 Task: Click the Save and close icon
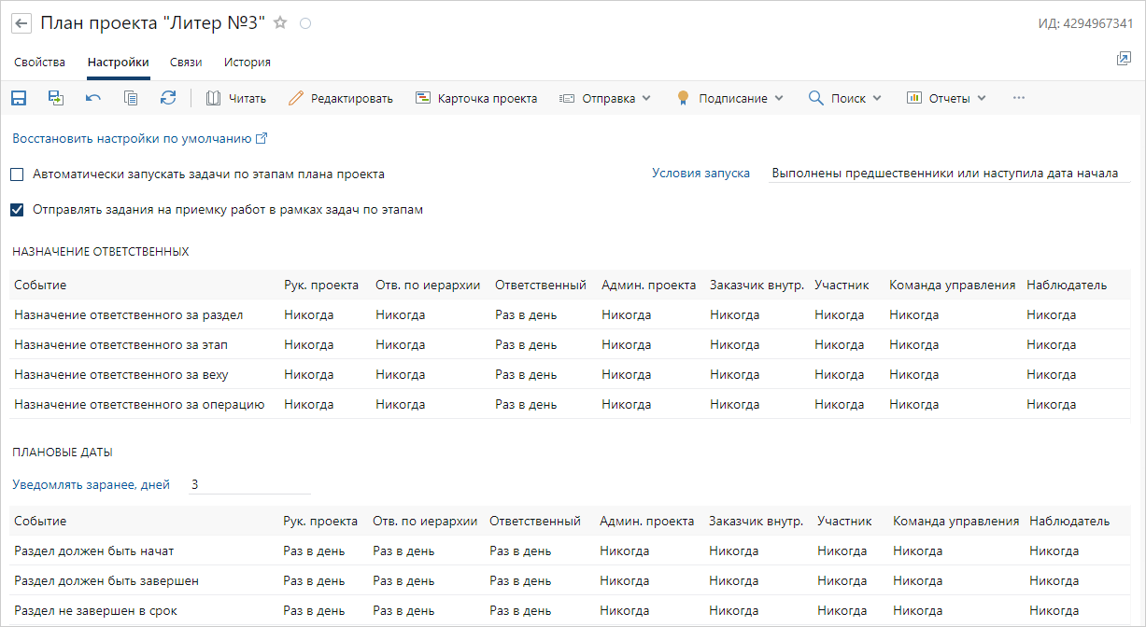pos(56,98)
